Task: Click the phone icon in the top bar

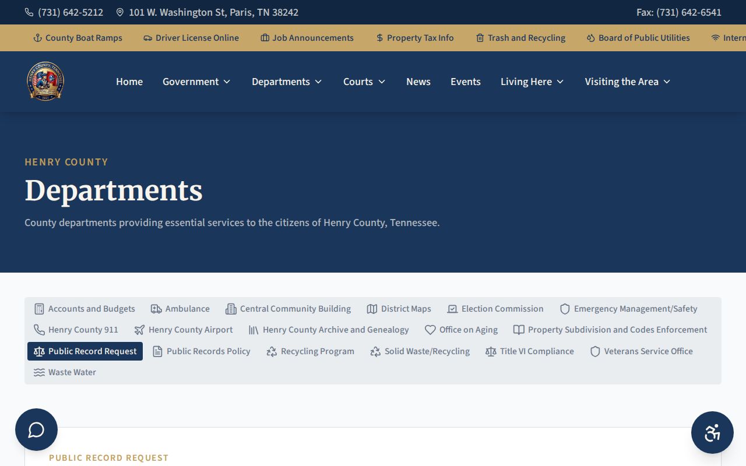Action: [x=29, y=12]
